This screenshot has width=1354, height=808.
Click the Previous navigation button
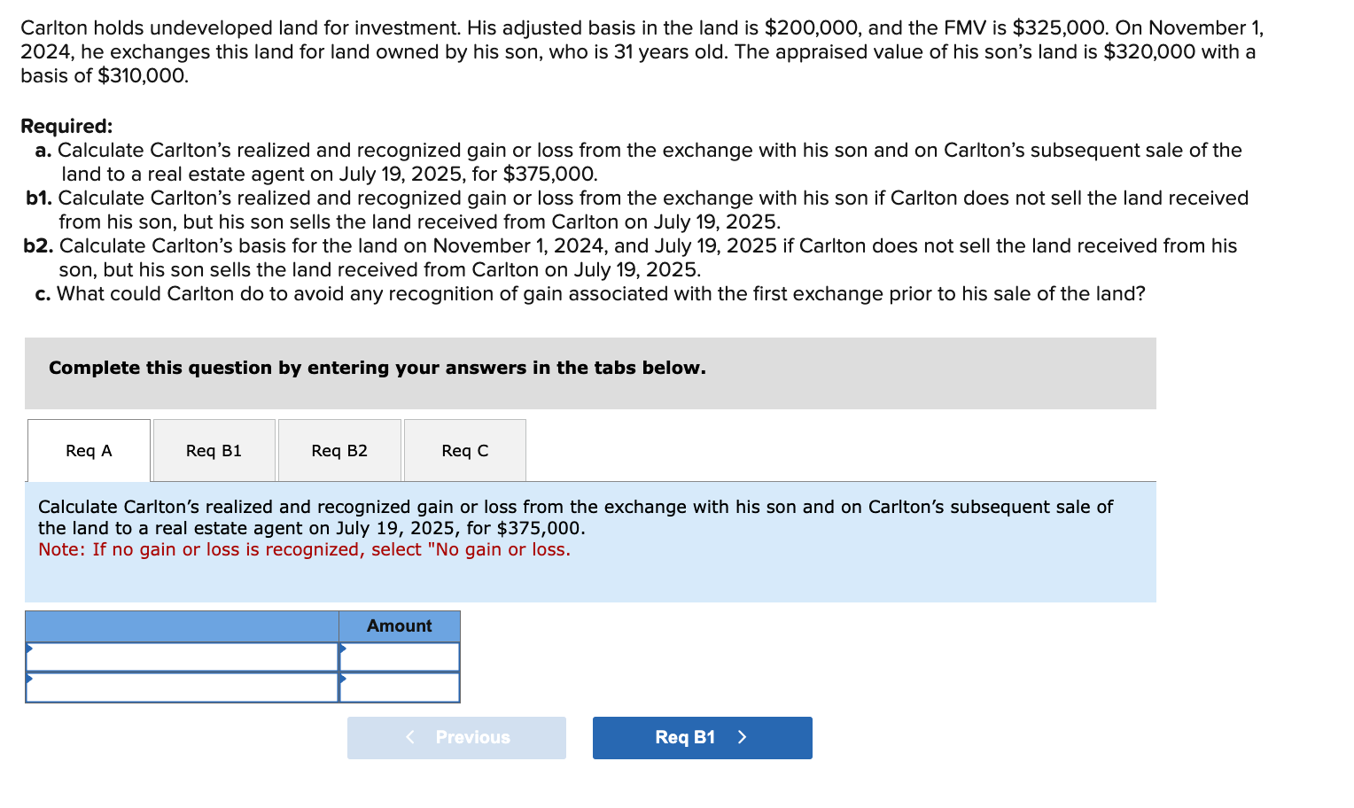[456, 737]
